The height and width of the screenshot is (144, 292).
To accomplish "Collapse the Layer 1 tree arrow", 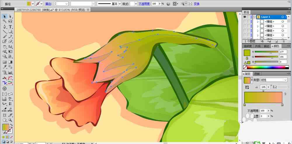I will point(254,17).
